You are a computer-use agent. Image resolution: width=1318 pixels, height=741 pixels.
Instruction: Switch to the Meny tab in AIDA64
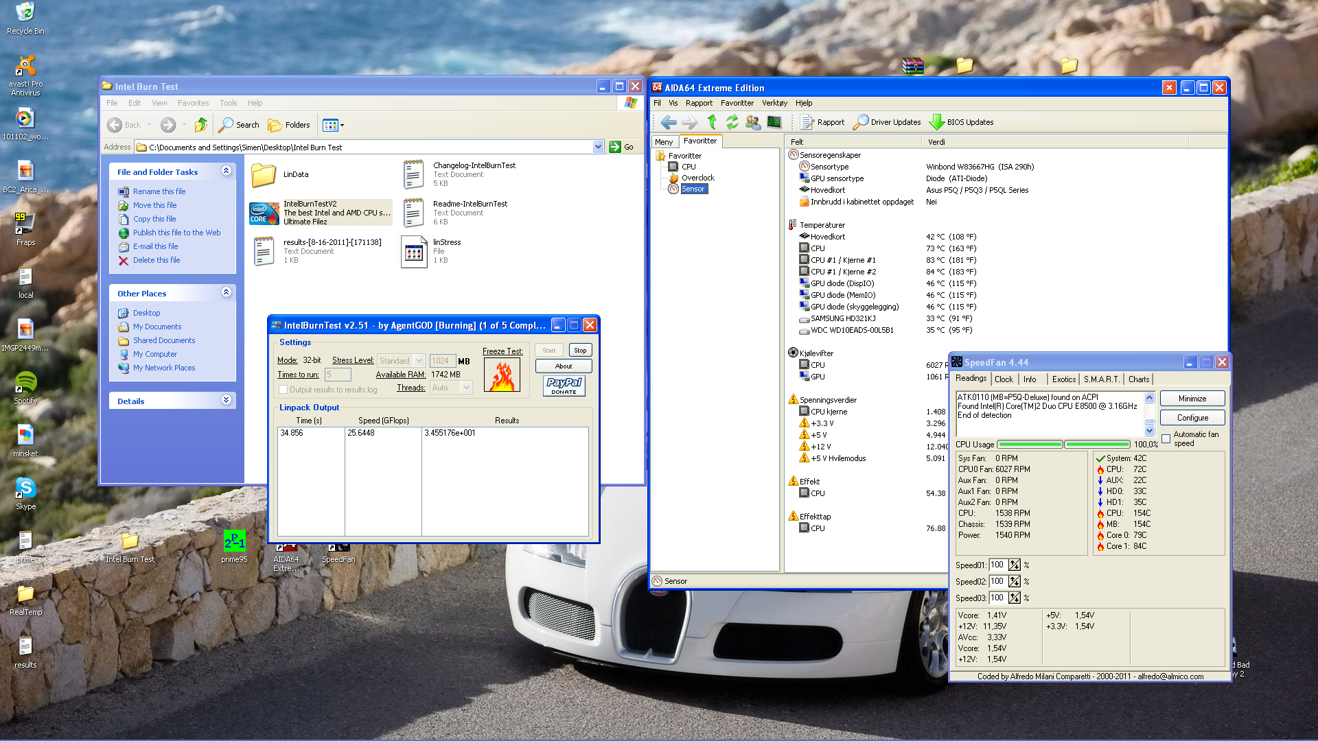point(664,142)
